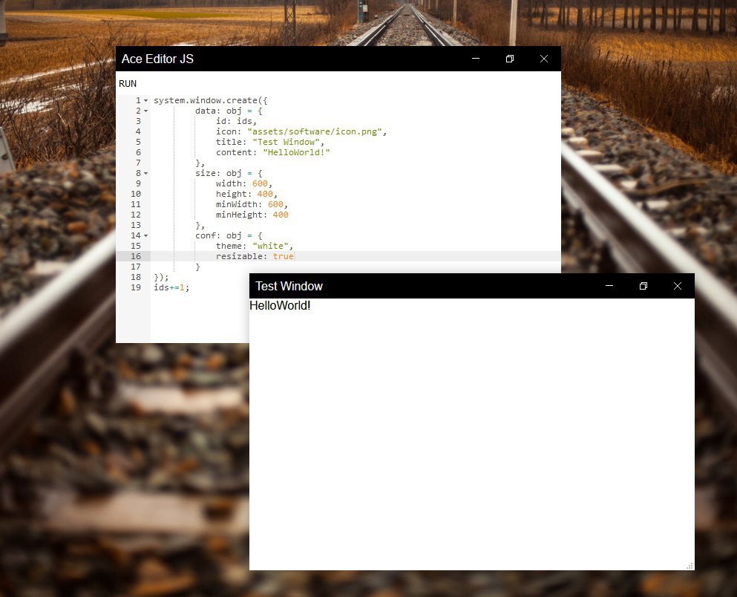The height and width of the screenshot is (597, 737).
Task: Click the height value 400 on line 10
Action: click(x=265, y=194)
